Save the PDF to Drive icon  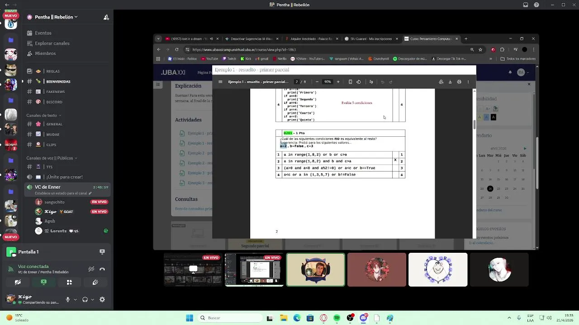441,82
